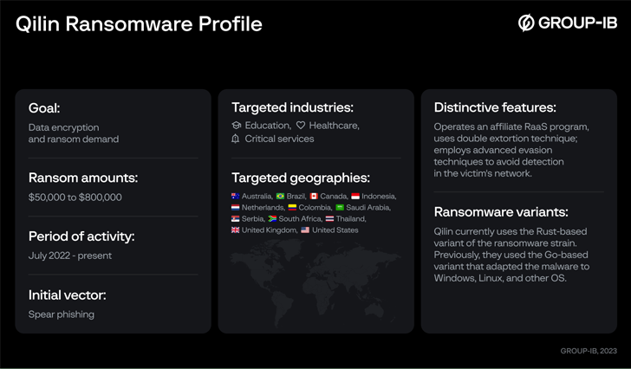The width and height of the screenshot is (631, 369).
Task: Click the Distinctive features heading
Action: click(x=495, y=108)
